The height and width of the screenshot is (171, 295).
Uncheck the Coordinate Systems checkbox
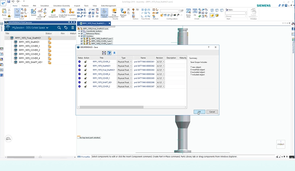[x=82, y=31]
